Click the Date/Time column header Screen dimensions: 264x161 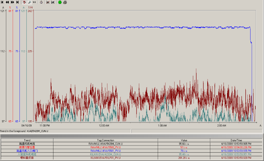coord(236,140)
